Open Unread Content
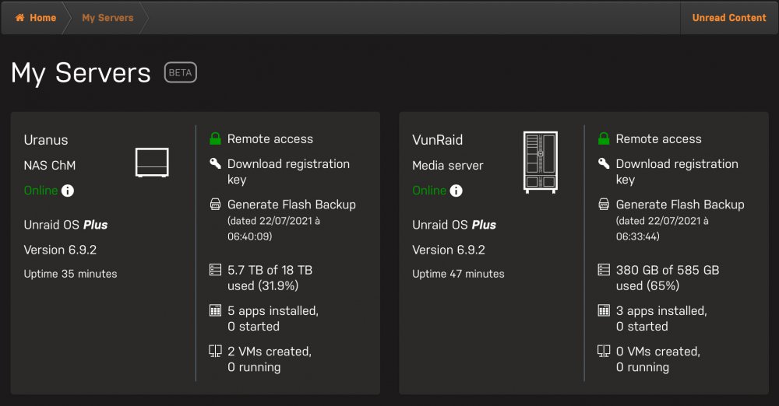 (729, 18)
